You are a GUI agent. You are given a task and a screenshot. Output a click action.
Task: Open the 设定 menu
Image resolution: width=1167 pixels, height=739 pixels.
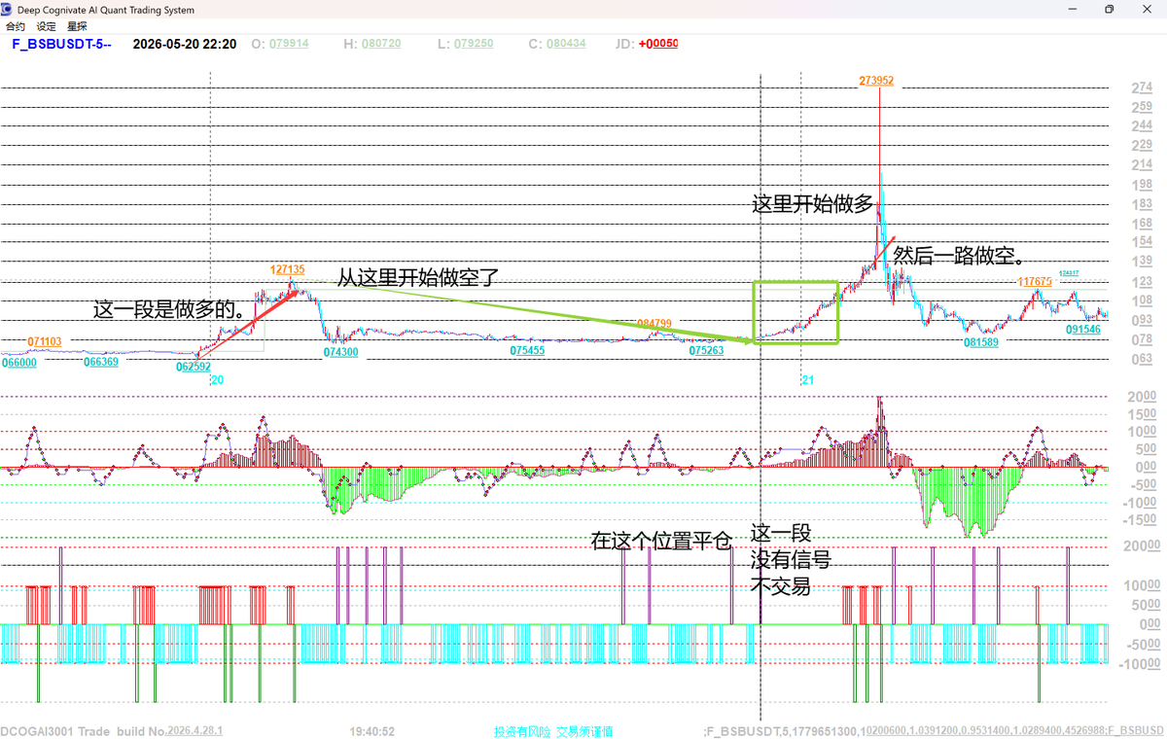(x=47, y=27)
